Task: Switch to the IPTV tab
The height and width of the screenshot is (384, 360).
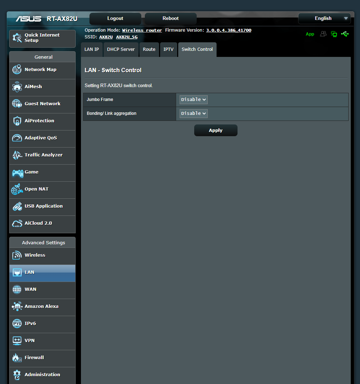Action: coord(169,49)
